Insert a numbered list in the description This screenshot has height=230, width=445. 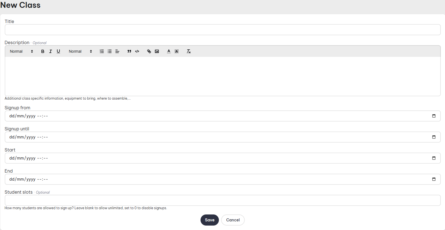[x=102, y=51]
